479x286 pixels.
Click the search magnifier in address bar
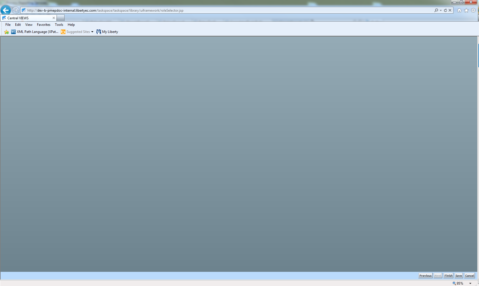point(436,10)
